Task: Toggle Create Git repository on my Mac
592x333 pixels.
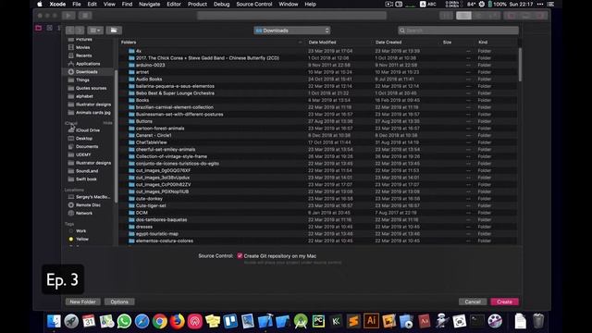Action: 240,256
